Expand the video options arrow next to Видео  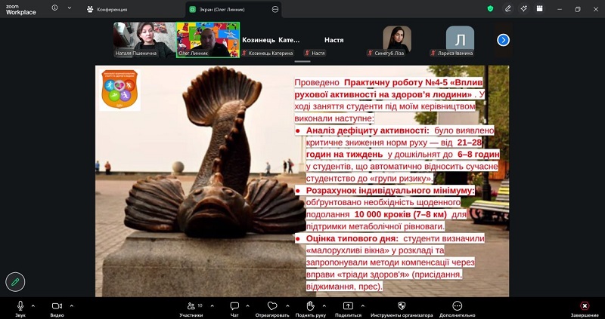click(x=72, y=306)
